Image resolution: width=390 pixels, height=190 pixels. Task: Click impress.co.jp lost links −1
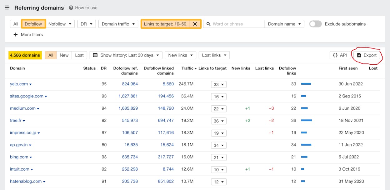(x=271, y=133)
